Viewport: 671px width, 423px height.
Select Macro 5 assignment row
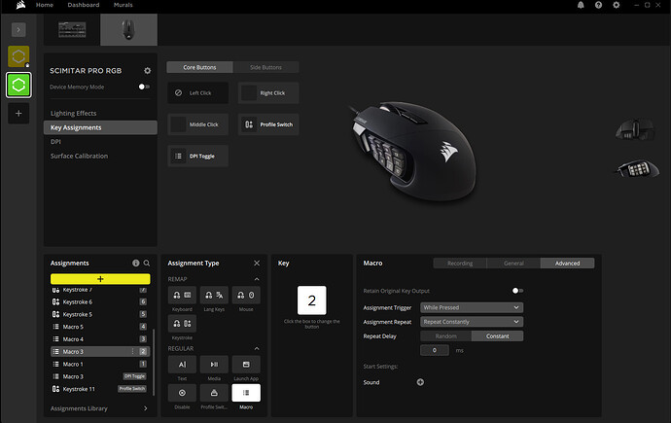(100, 327)
